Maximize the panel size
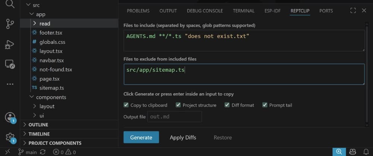This screenshot has width=373, height=156. pos(353,11)
